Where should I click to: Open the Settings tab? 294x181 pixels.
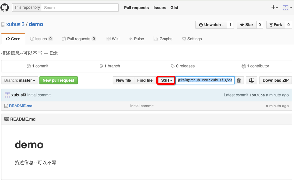pos(192,39)
